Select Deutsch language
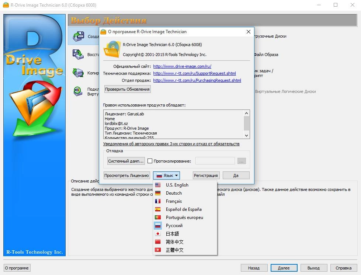The image size is (361, 275). point(185,193)
